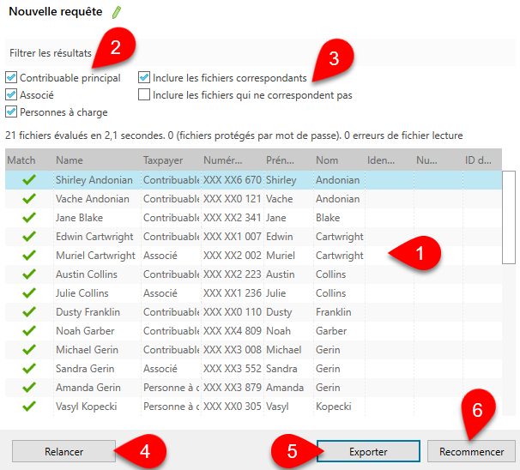Click the Exporter button
Image resolution: width=520 pixels, height=470 pixels.
click(368, 451)
